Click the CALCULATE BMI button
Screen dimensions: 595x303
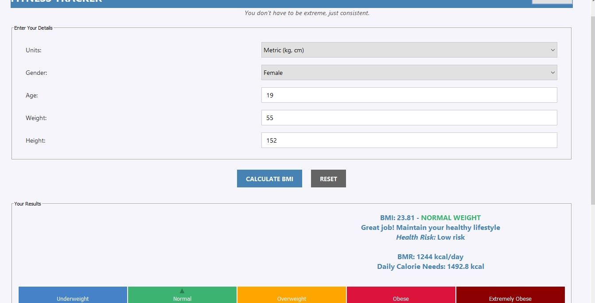pos(269,179)
